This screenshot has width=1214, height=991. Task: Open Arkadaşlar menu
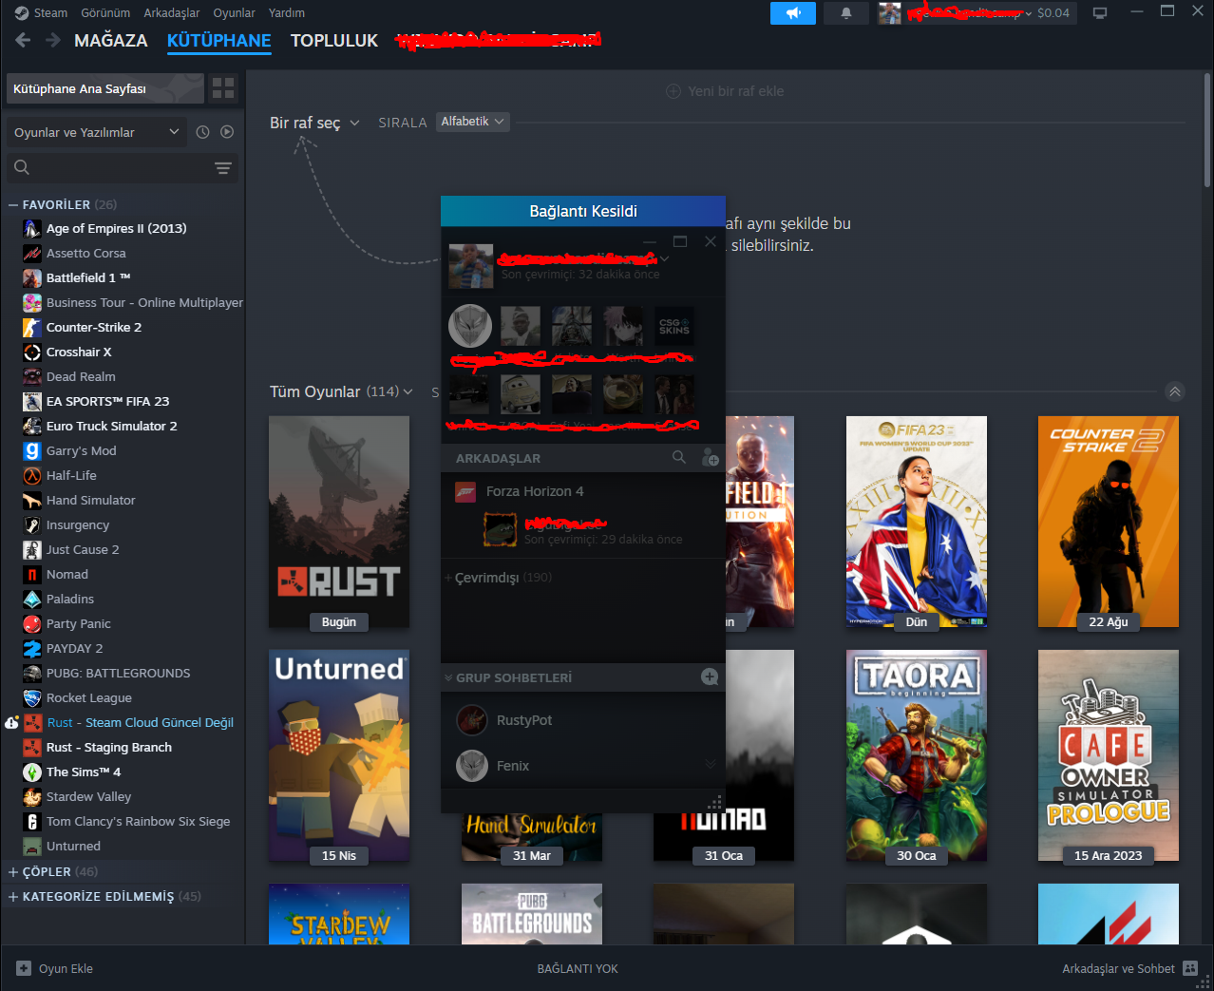(x=172, y=13)
